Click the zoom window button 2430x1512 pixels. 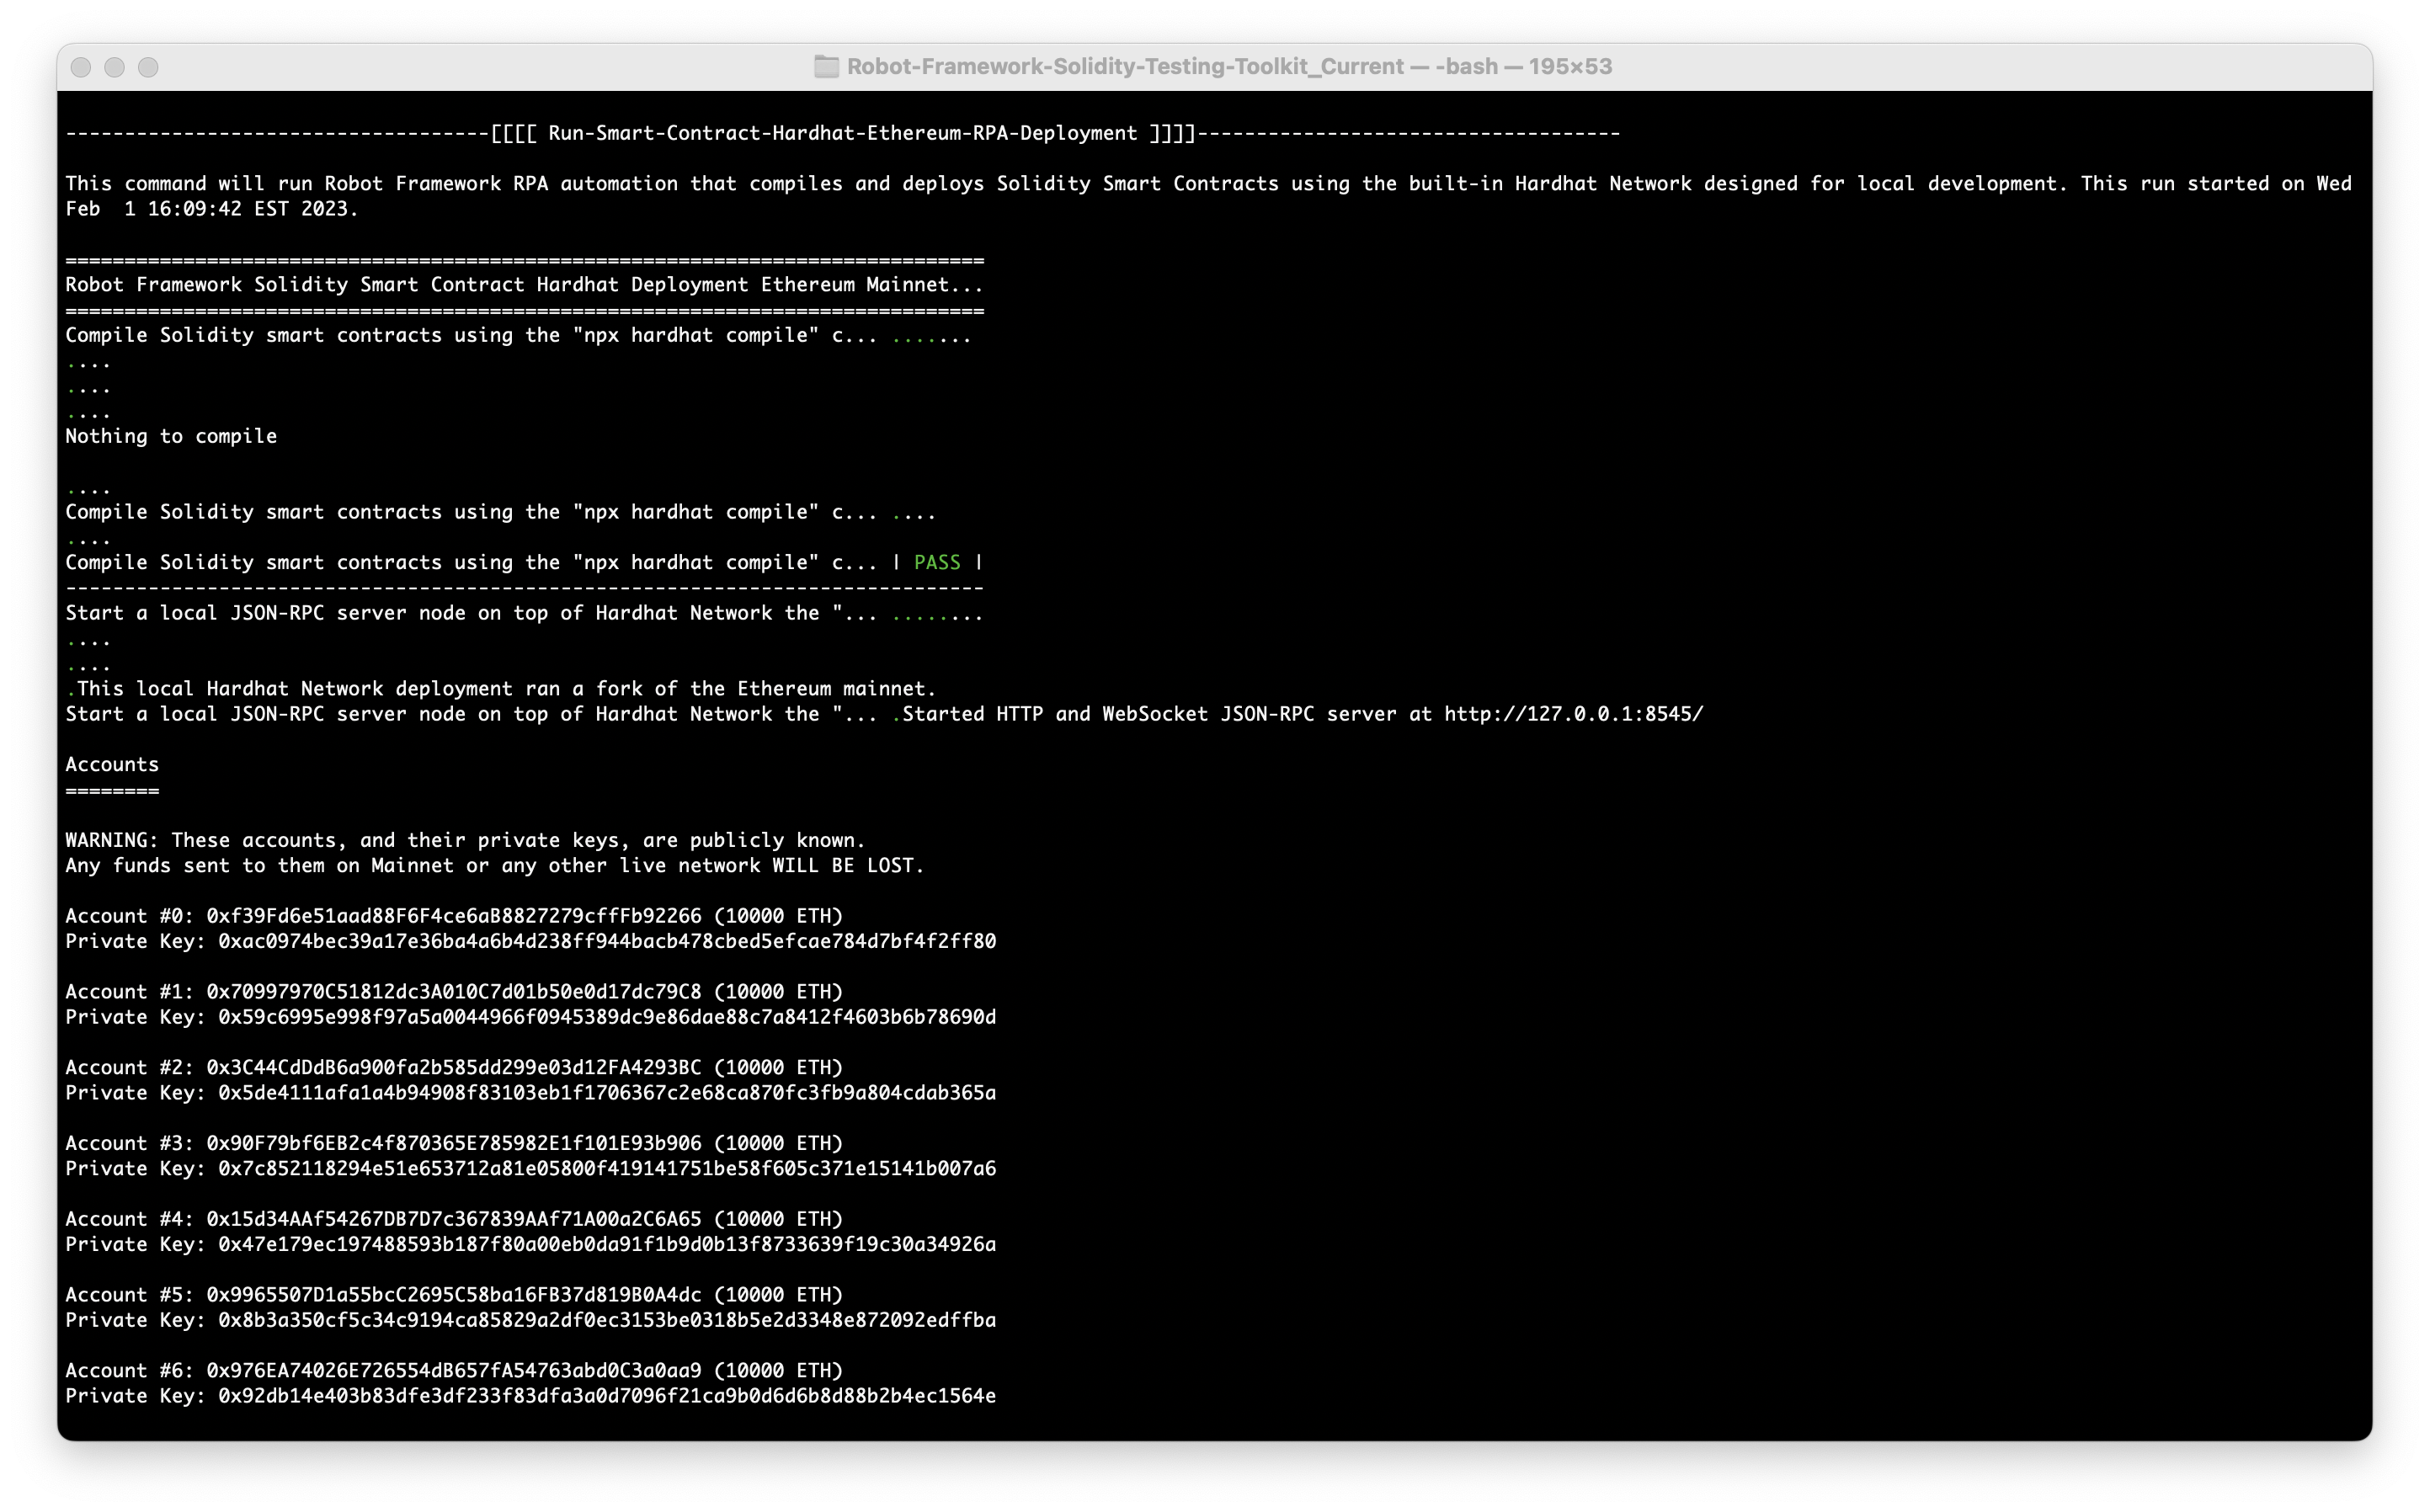coord(148,67)
